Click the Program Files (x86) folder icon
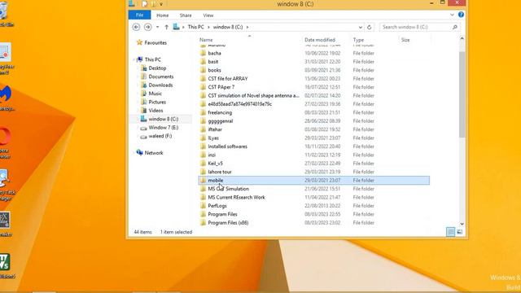This screenshot has width=521, height=293. pos(203,223)
